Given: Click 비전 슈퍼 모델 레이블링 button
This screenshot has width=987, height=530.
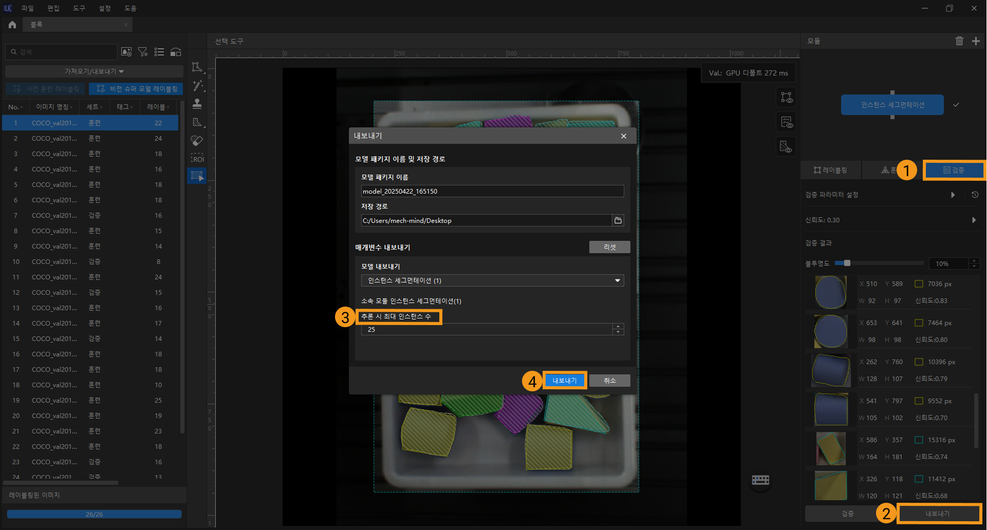Looking at the screenshot, I should [136, 89].
